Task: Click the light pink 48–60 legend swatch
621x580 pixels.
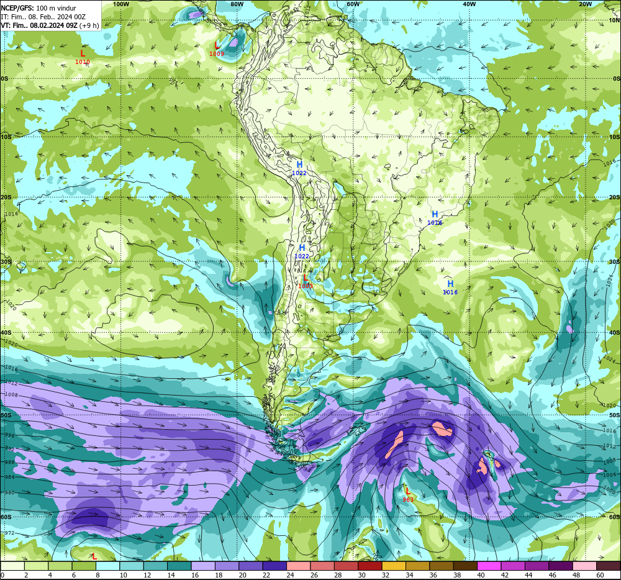Action: [x=585, y=566]
